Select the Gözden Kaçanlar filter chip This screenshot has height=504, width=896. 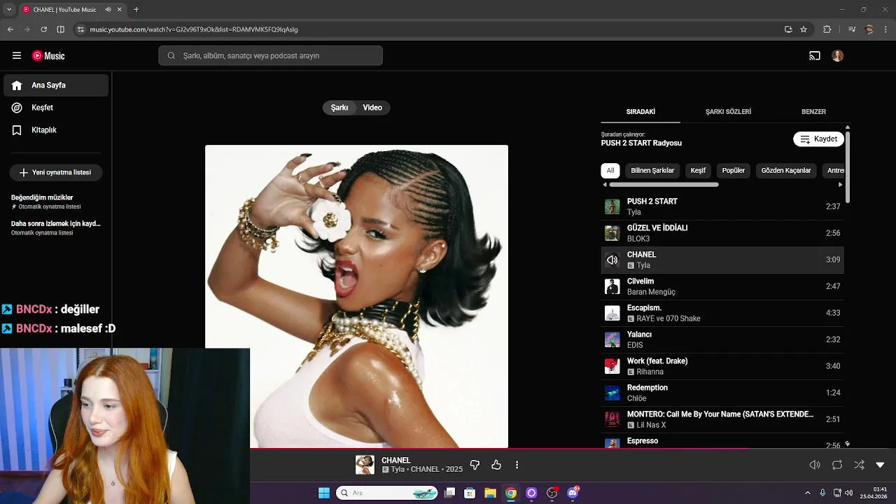[x=786, y=171]
